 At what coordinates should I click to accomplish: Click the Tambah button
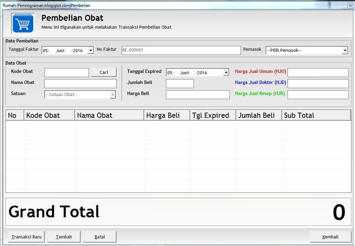pyautogui.click(x=63, y=237)
